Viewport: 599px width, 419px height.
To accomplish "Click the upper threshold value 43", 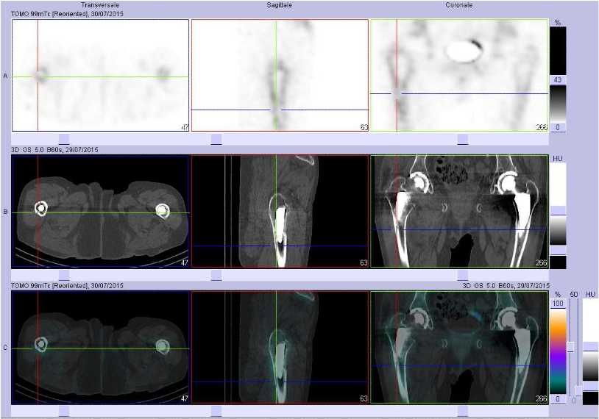I will point(558,79).
